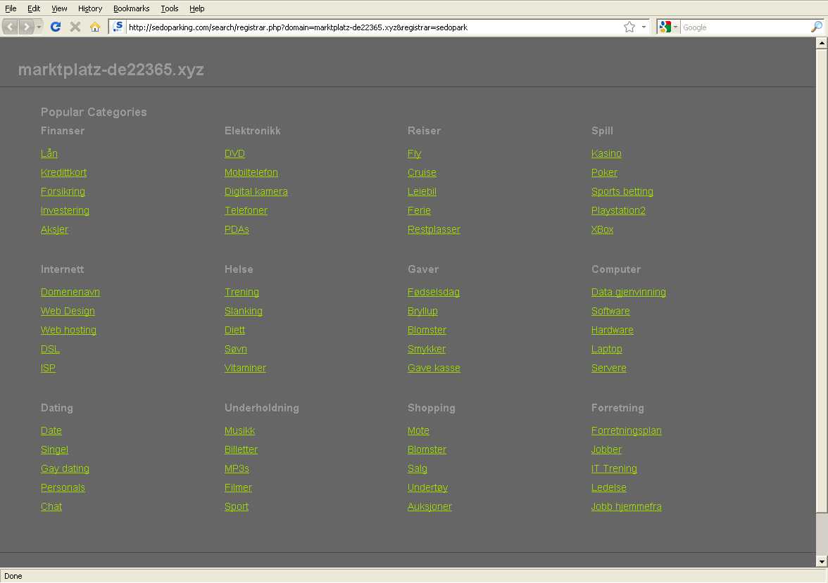The height and width of the screenshot is (583, 828).
Task: Bookmark this page with the star icon
Action: [x=629, y=27]
